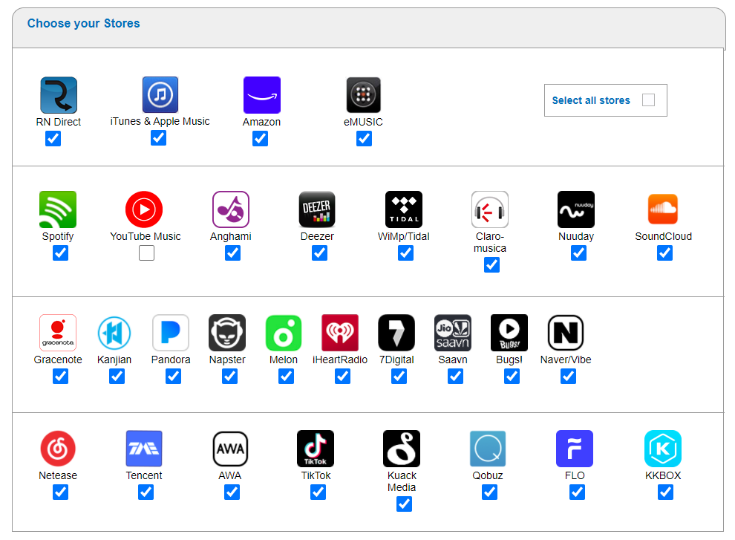Click the Jio Saavn logo icon
735x540 pixels.
[453, 333]
